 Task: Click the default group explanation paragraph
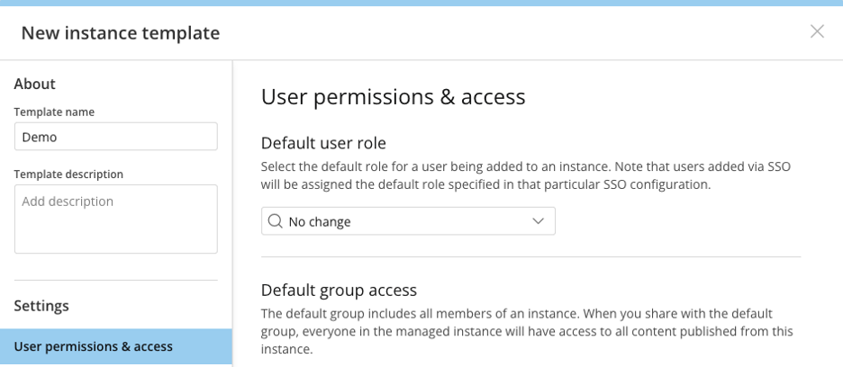(x=527, y=332)
